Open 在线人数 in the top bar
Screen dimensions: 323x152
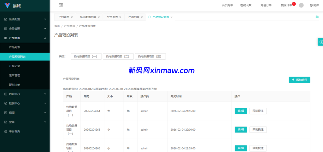pyautogui.click(x=246, y=5)
